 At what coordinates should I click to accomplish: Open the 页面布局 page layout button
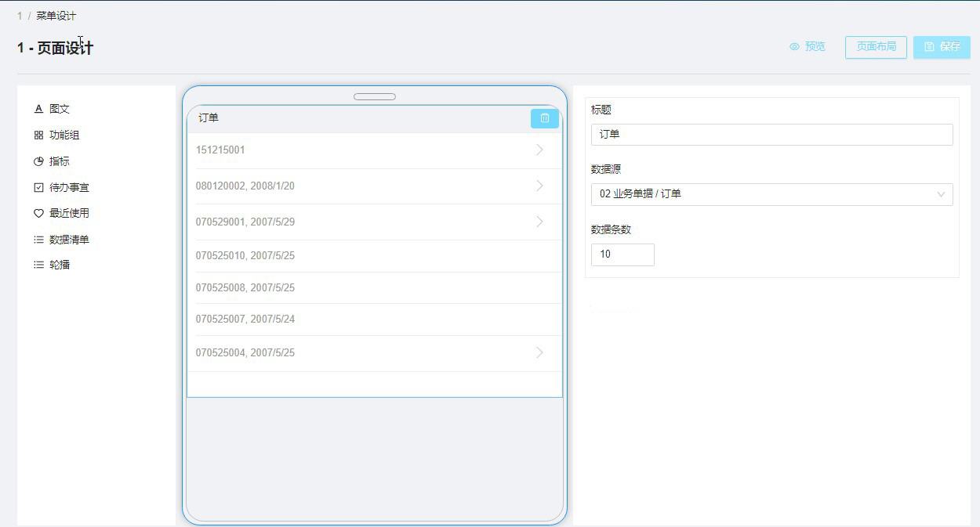[x=876, y=47]
